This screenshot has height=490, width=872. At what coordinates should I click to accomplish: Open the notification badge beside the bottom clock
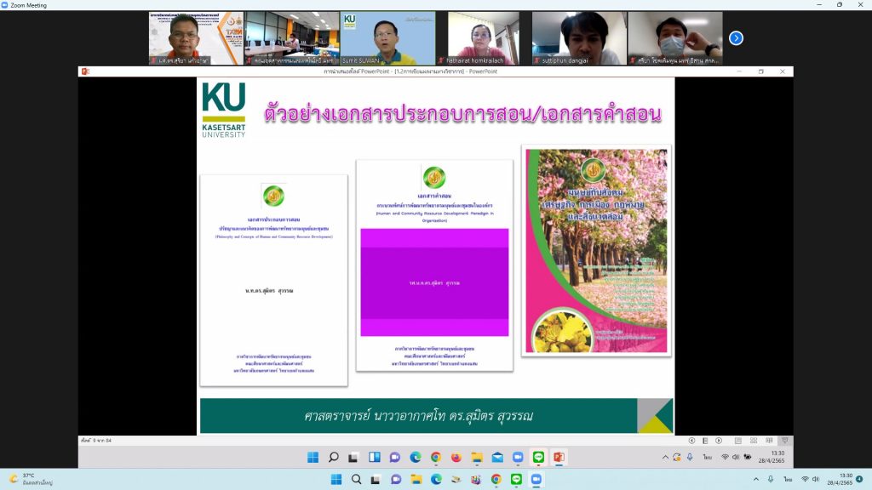tap(859, 479)
